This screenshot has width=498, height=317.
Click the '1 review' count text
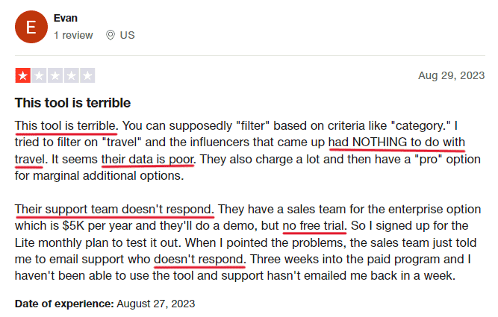click(73, 35)
